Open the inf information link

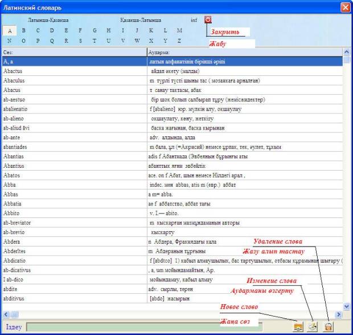[x=194, y=20]
